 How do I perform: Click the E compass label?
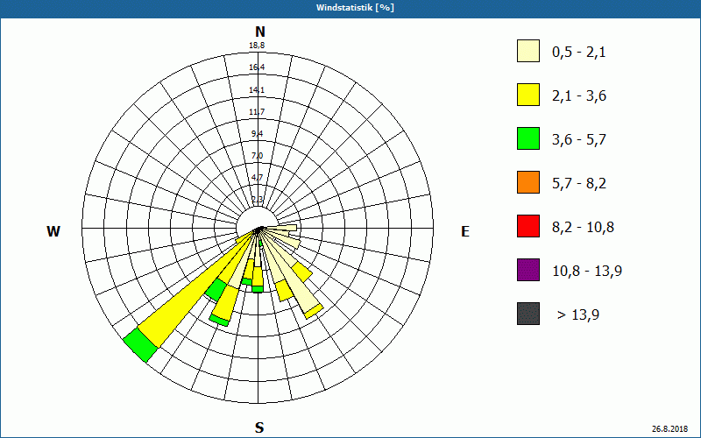465,231
